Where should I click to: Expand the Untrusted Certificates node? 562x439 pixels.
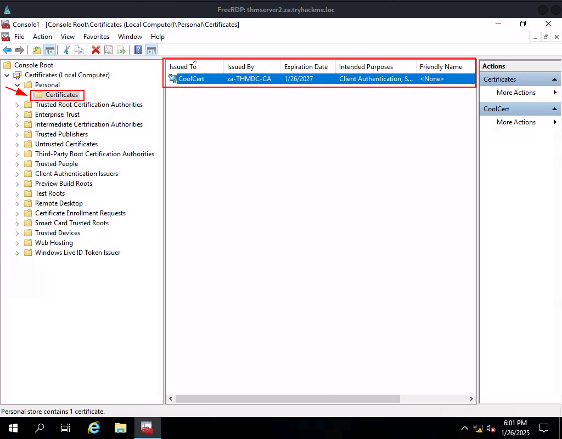(17, 144)
